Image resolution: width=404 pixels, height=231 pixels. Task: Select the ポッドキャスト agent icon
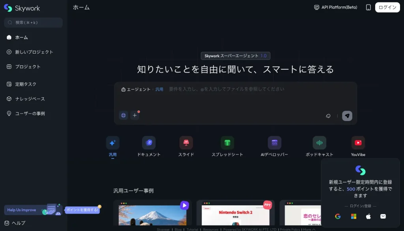click(319, 143)
